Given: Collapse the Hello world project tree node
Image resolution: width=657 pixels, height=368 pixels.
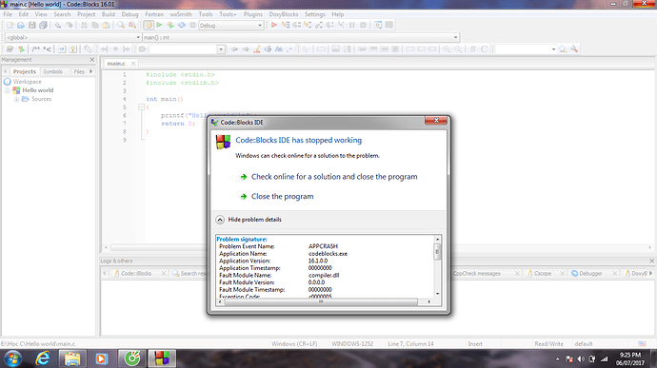Looking at the screenshot, I should pyautogui.click(x=7, y=90).
